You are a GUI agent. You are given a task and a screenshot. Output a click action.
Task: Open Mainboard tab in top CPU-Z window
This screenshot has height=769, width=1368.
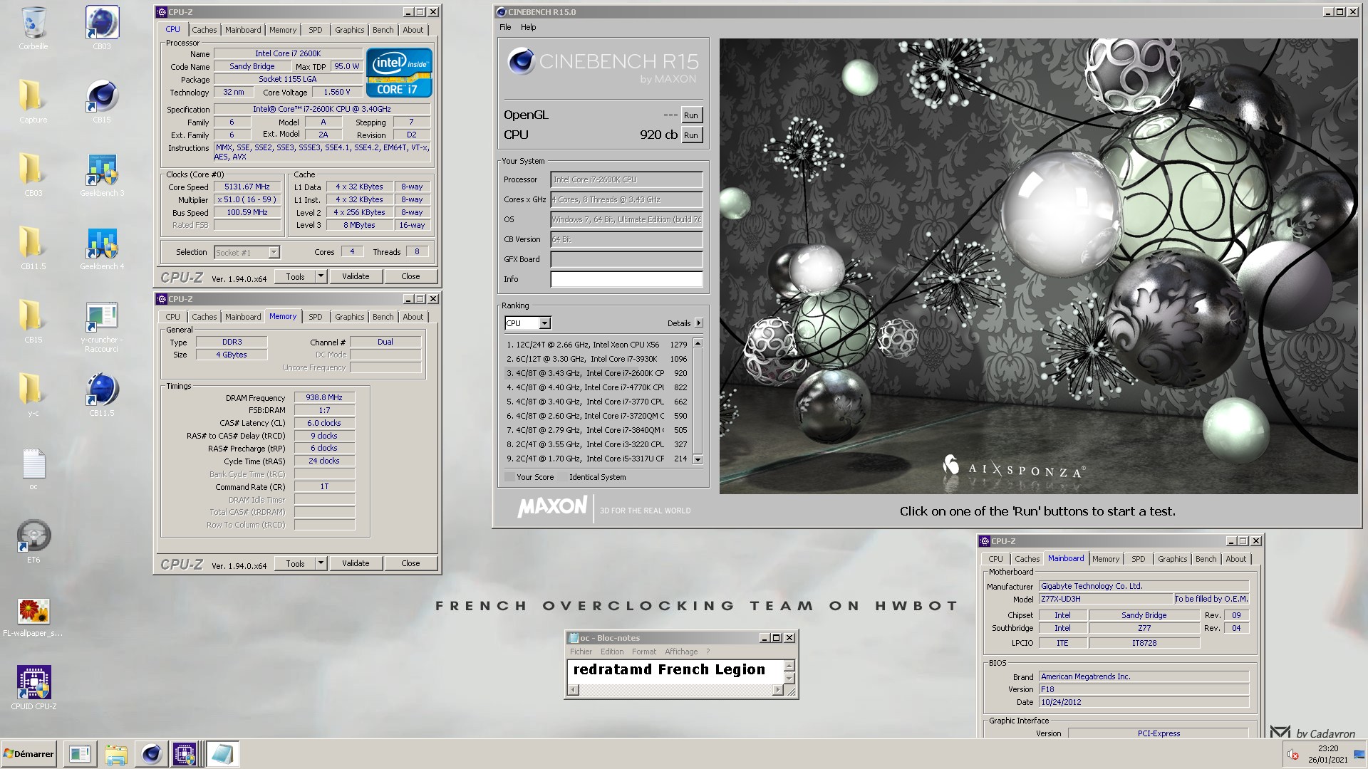click(x=243, y=30)
